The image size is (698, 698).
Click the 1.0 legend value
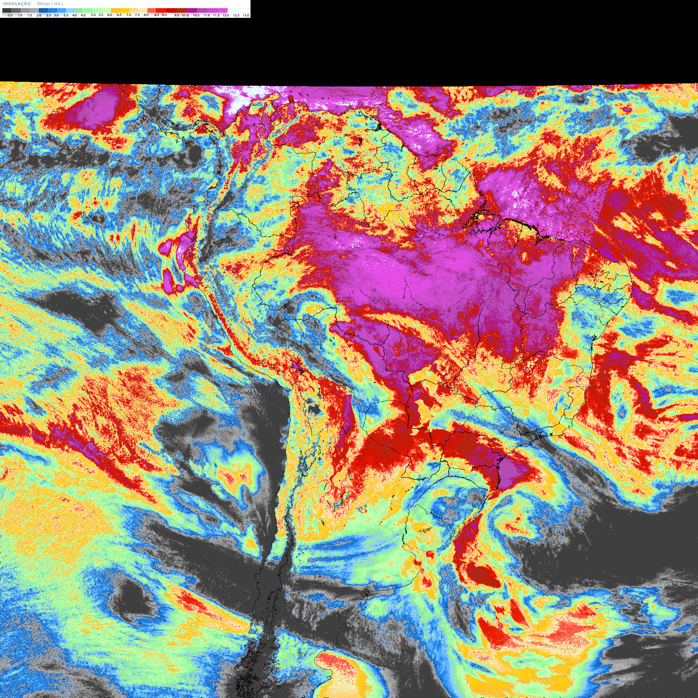point(20,15)
